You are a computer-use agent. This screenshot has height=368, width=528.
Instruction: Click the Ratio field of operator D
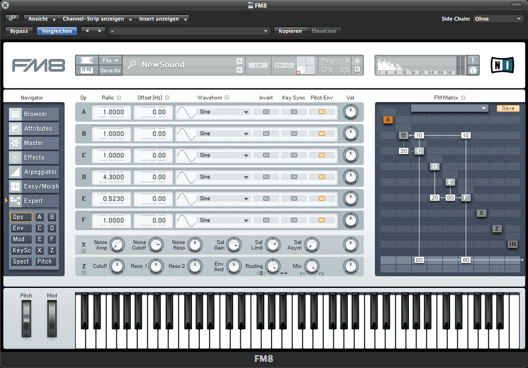click(115, 177)
